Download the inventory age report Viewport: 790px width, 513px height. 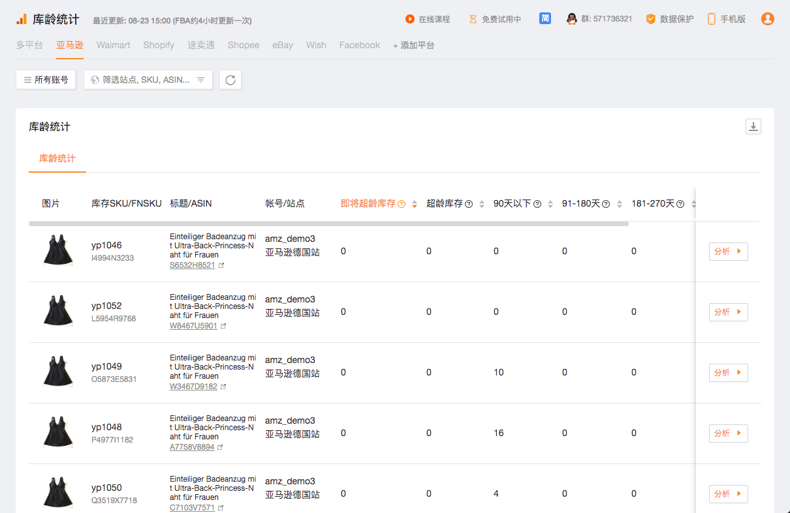tap(753, 126)
